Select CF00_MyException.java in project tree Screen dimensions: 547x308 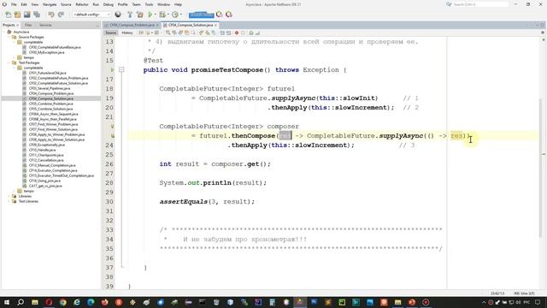pyautogui.click(x=47, y=52)
